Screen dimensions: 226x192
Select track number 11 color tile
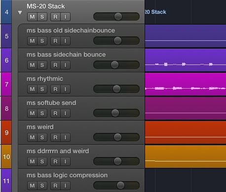tap(6, 181)
